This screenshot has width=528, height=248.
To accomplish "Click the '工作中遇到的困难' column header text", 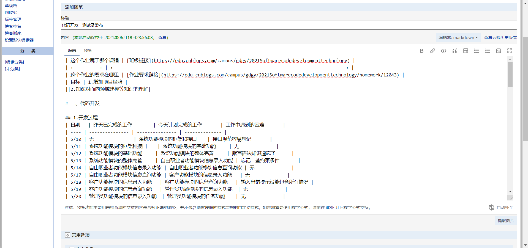I will (245, 125).
